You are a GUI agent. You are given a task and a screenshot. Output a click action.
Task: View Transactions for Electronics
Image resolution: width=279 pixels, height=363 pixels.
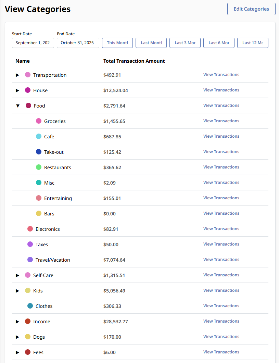point(221,229)
